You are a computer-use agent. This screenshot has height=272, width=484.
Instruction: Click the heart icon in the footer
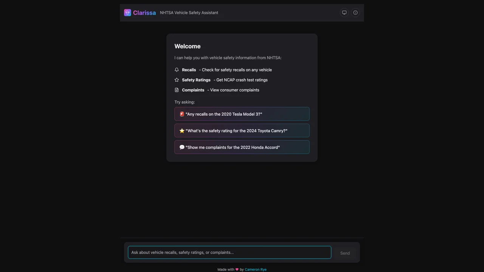point(237,269)
